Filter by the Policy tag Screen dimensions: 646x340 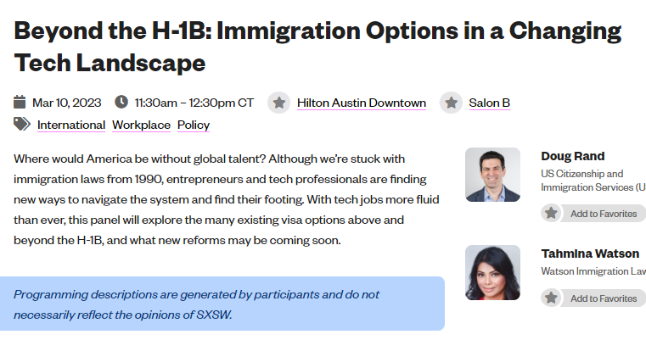point(194,125)
